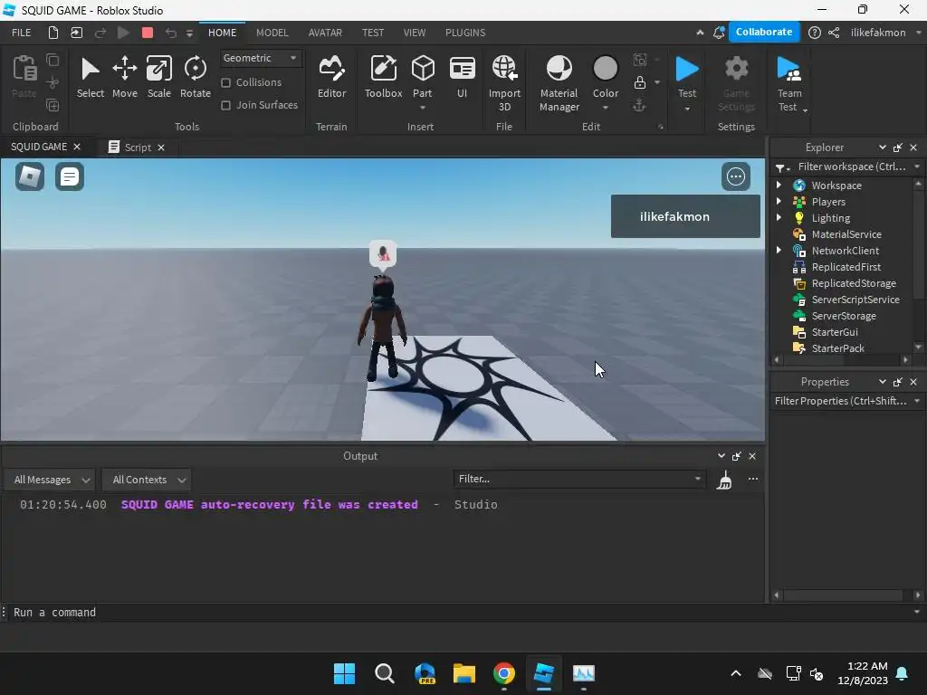Click Import 3D
This screenshot has width=927, height=695.
[504, 82]
